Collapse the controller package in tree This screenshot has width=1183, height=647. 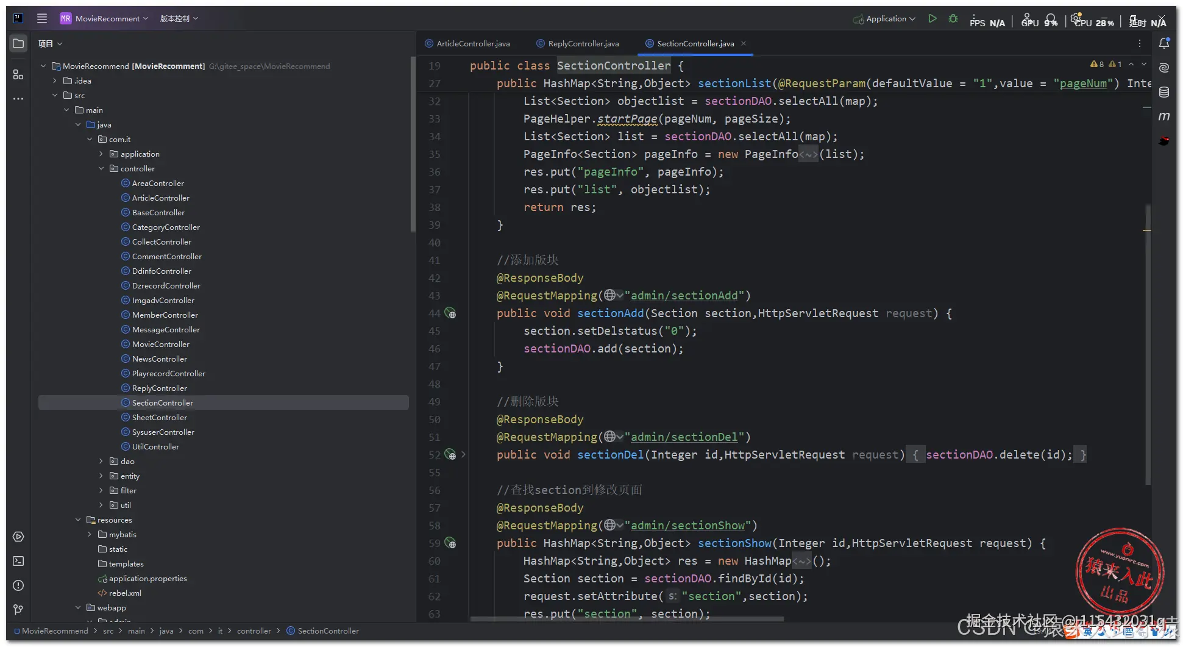pos(101,168)
